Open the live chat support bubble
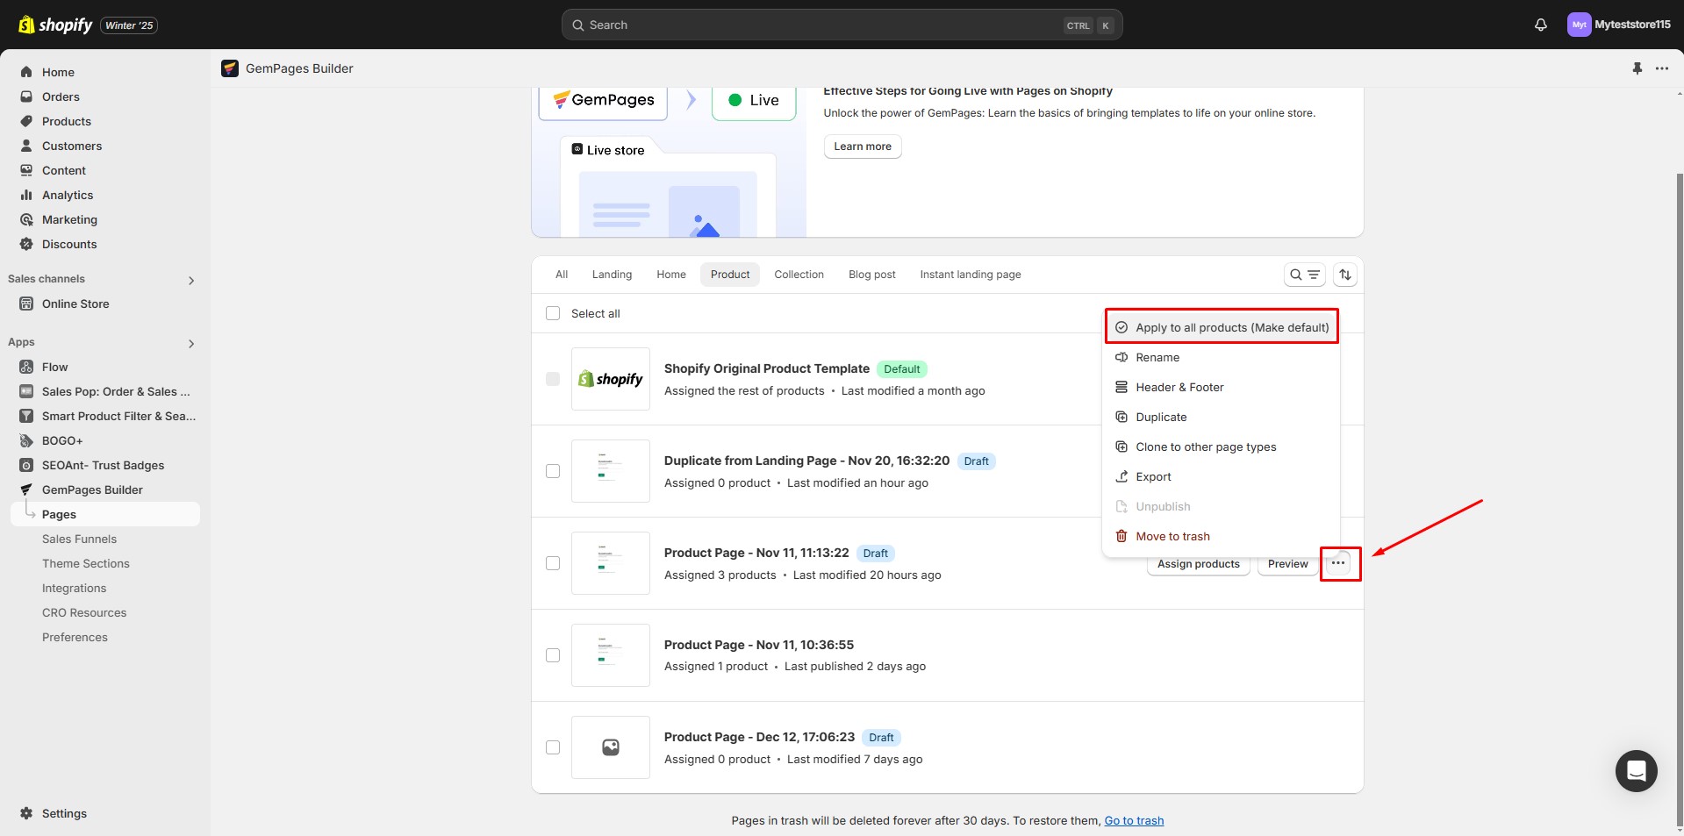1684x836 pixels. click(x=1636, y=771)
